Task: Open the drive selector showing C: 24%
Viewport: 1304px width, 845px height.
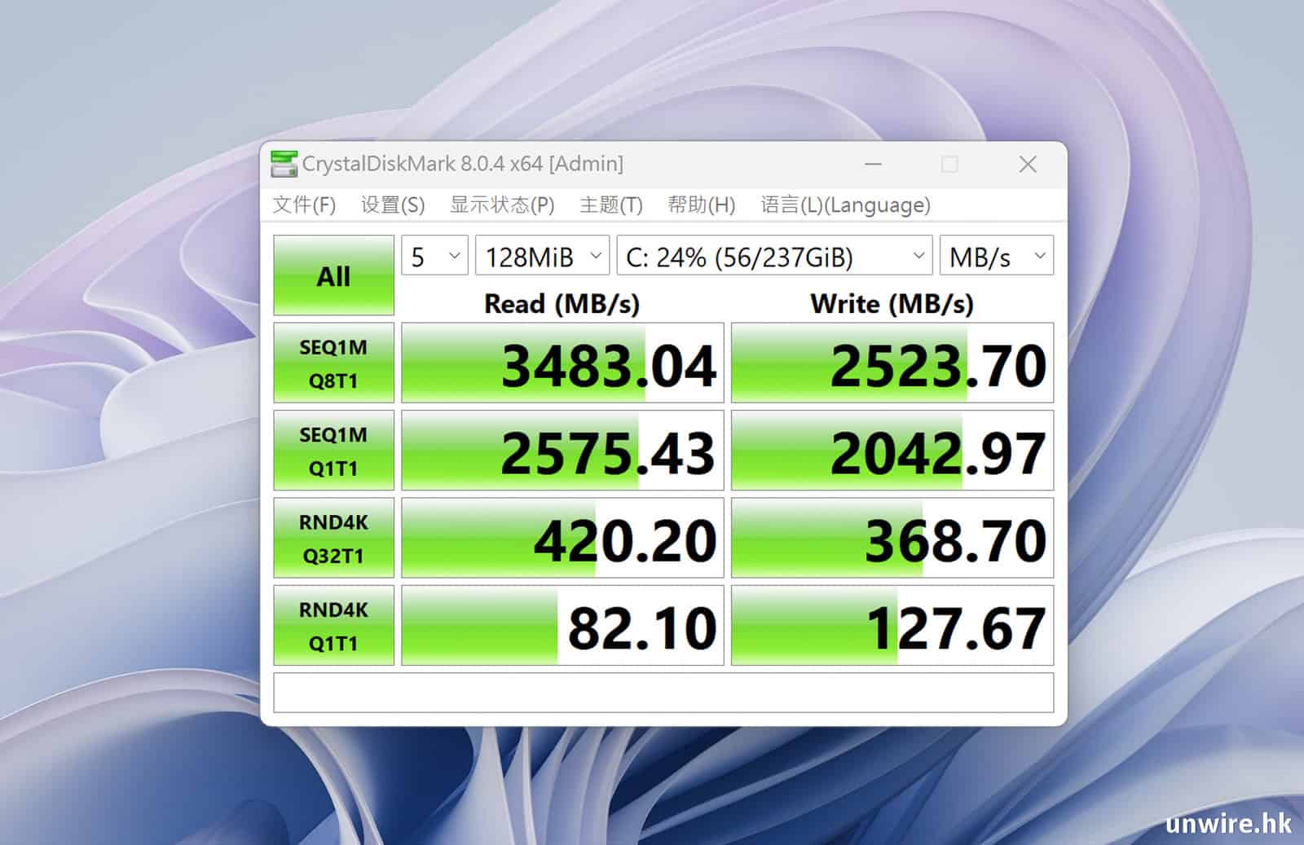Action: point(774,257)
